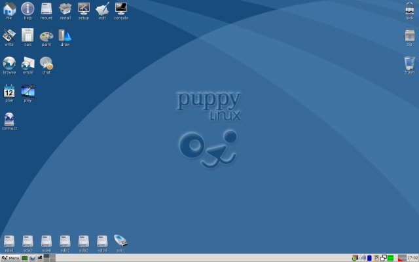Click the lock screen icon

[x=409, y=10]
